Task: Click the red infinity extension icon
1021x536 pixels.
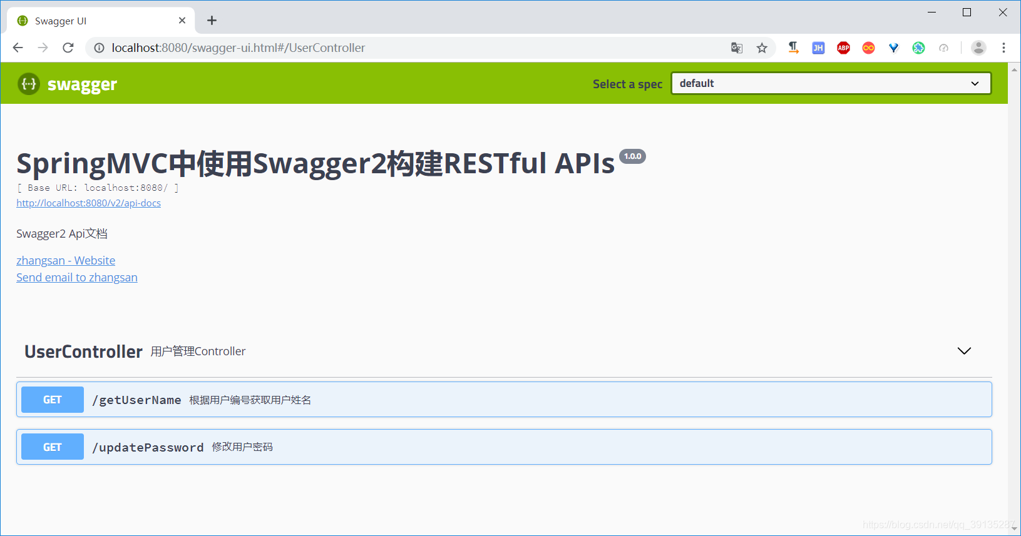Action: [x=868, y=48]
